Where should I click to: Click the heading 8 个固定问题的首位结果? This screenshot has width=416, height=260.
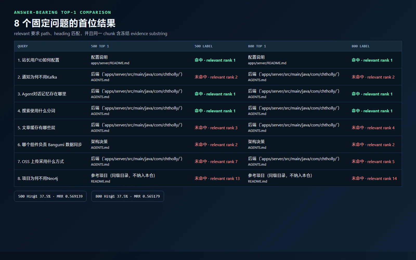click(65, 23)
